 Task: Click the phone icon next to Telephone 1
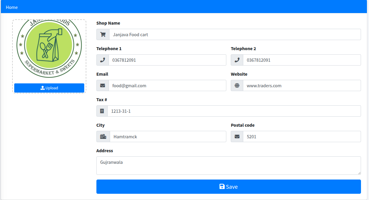click(103, 60)
